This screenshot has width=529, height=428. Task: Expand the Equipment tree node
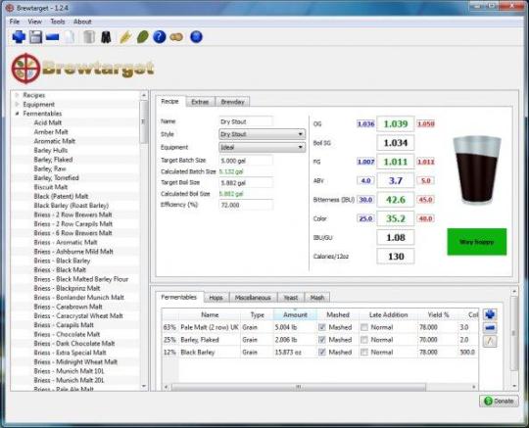(x=17, y=104)
